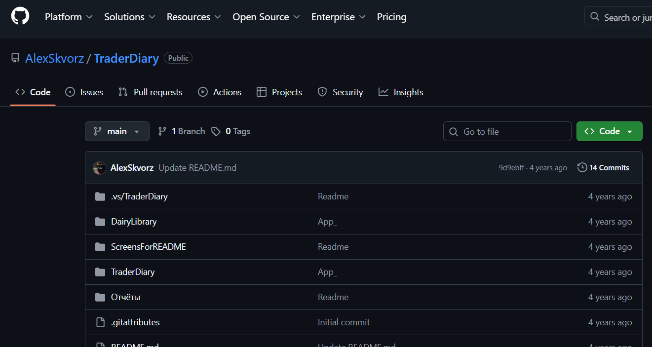Click the .gitattributes file icon

click(x=100, y=322)
